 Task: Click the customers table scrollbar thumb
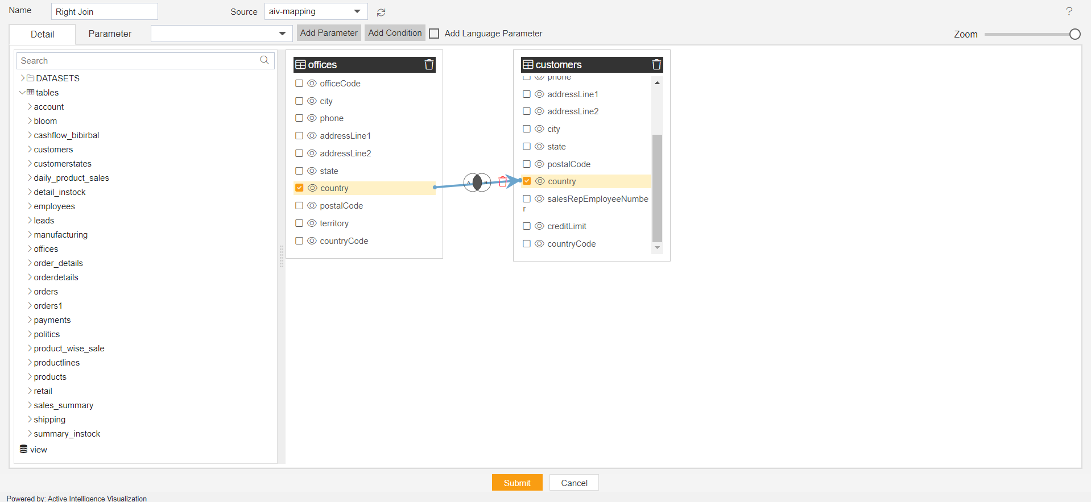click(x=657, y=188)
